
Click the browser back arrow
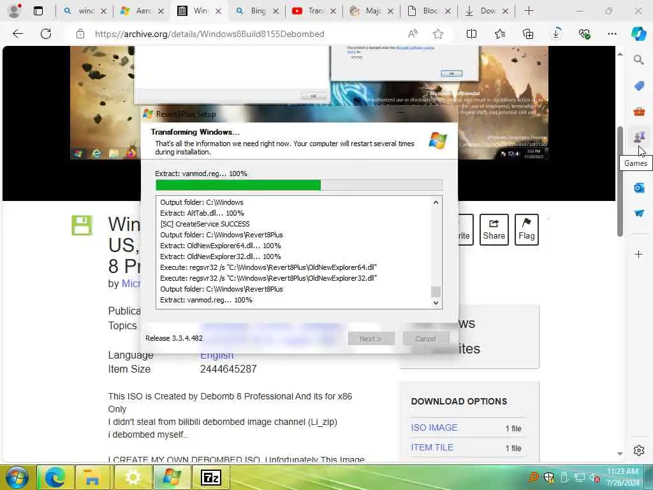18,34
